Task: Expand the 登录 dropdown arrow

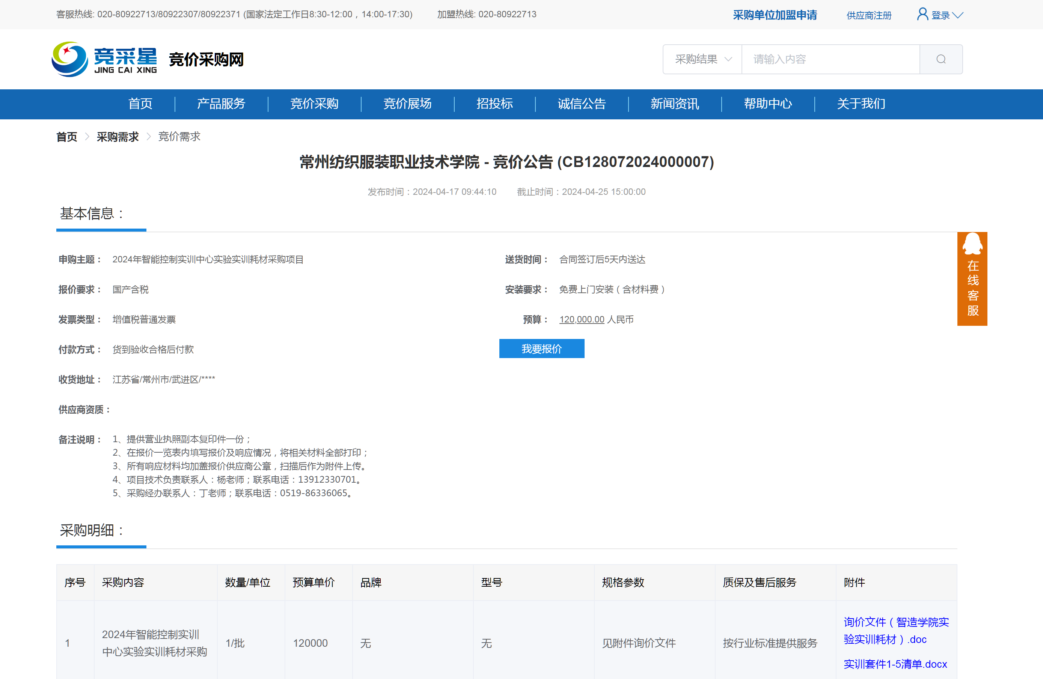Action: (x=958, y=15)
